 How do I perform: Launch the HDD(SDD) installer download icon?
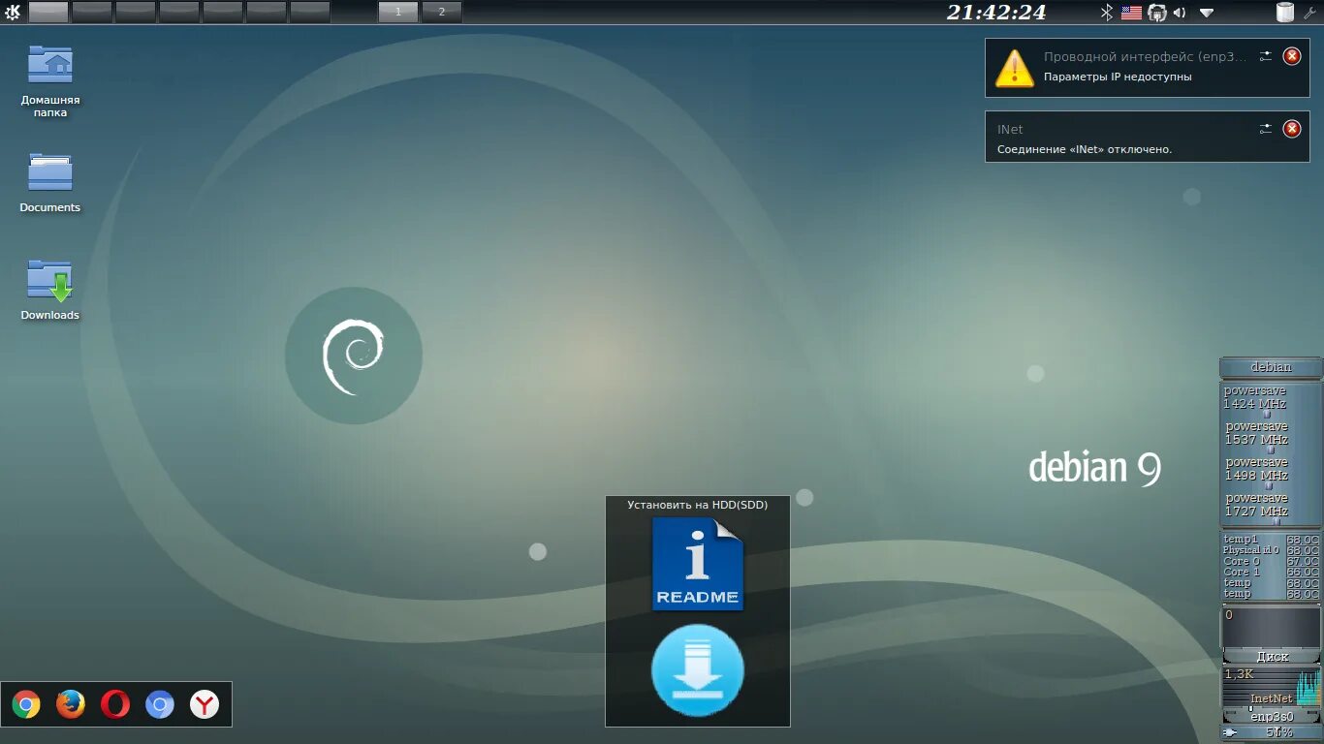click(x=696, y=670)
